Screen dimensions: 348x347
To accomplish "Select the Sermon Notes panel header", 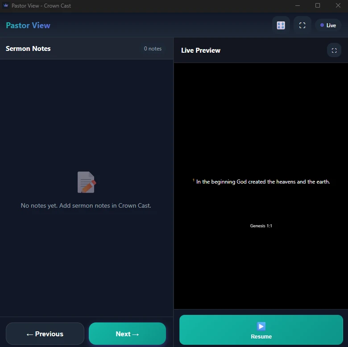I will pyautogui.click(x=28, y=49).
